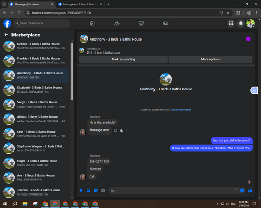The image size is (261, 208).
Task: Click the Facebook logo
Action: tap(7, 23)
